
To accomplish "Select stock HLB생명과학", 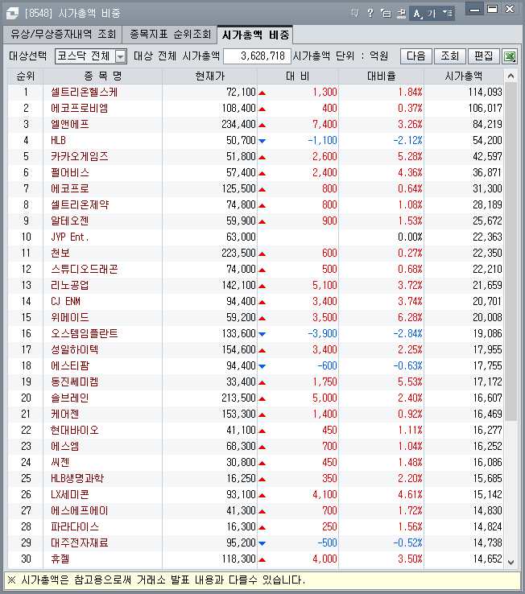I will 77,478.
